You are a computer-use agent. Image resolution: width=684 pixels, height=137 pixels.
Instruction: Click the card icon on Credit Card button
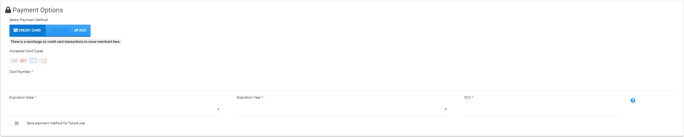[16, 30]
